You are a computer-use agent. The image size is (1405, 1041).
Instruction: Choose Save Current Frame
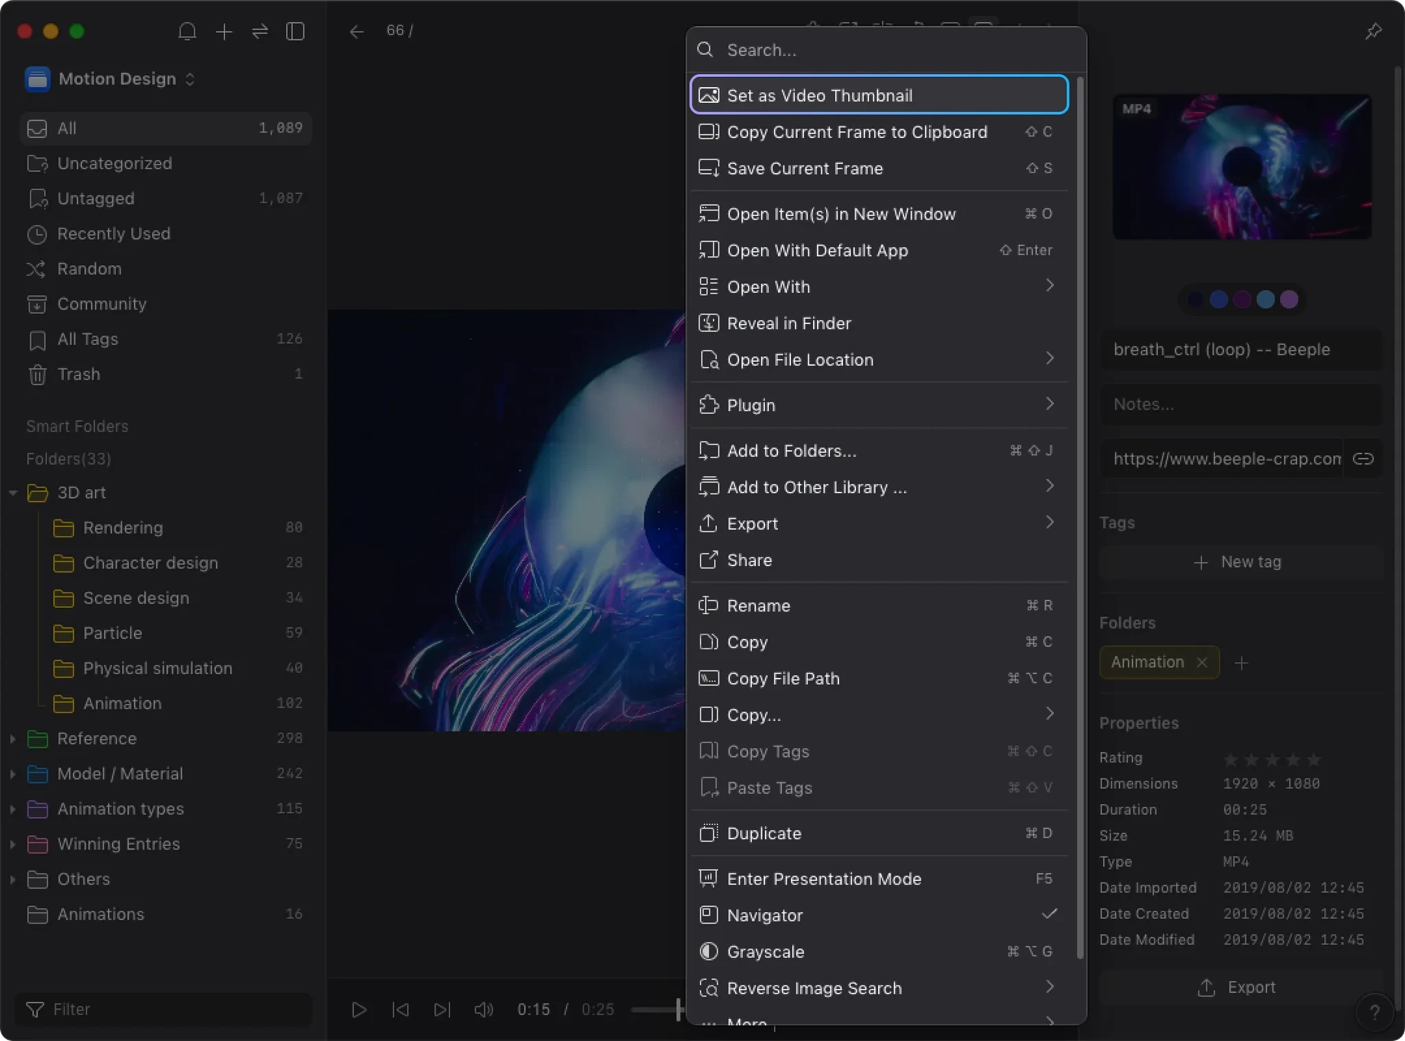(x=879, y=167)
